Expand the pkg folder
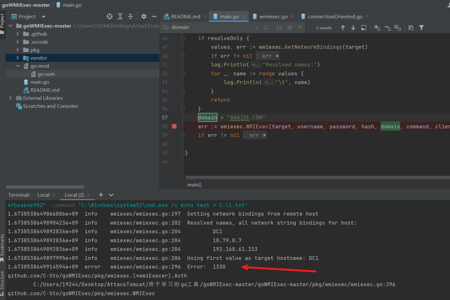Screen dimensions: 450x300 [18, 50]
